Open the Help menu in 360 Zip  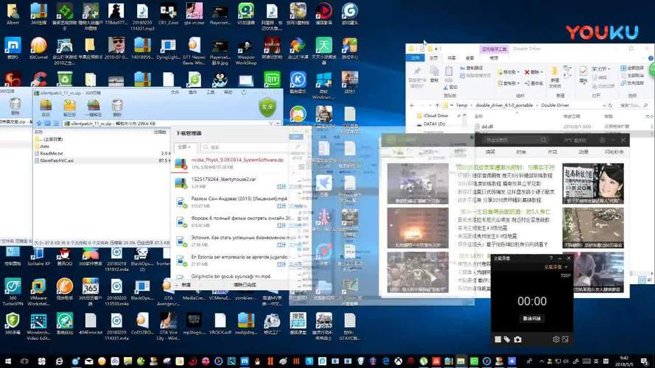(228, 92)
